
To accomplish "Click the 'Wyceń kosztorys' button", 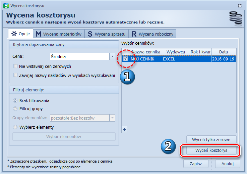I will click(211, 150).
